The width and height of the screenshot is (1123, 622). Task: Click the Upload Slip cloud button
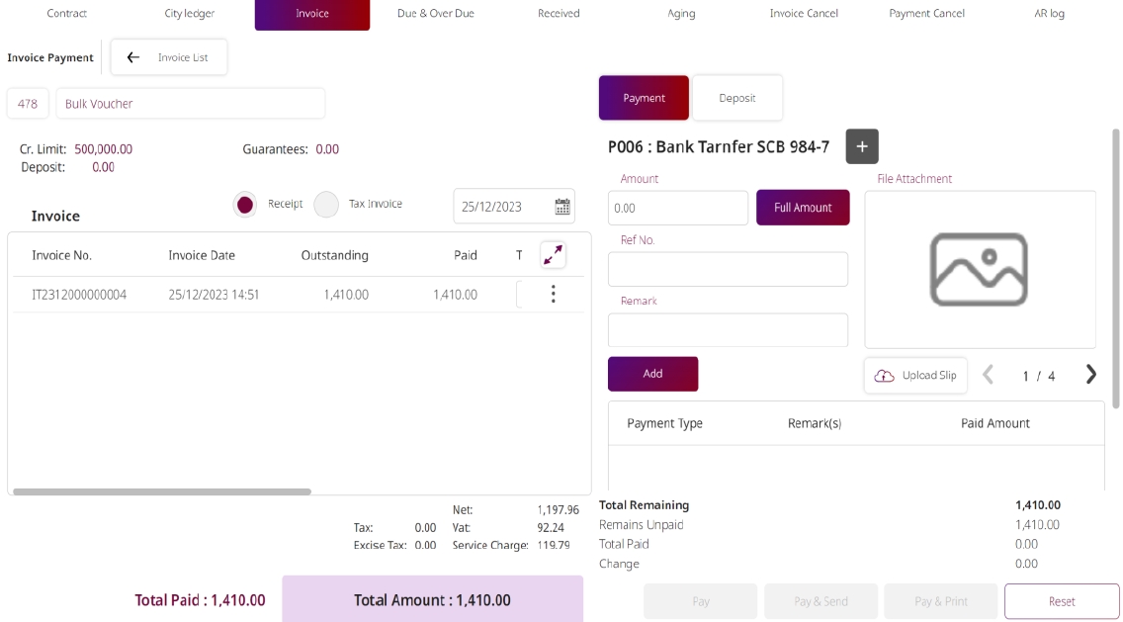click(915, 376)
